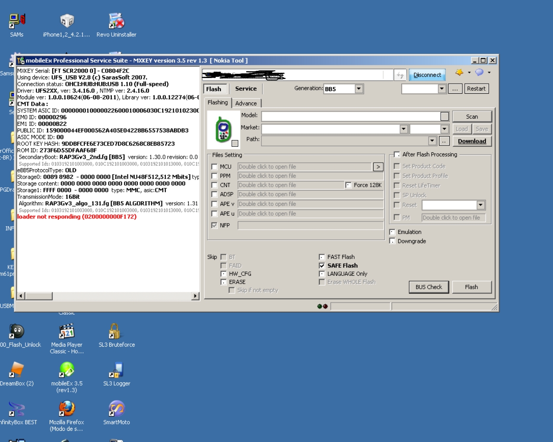Click the arrows icon beside Disconnect

(400, 75)
